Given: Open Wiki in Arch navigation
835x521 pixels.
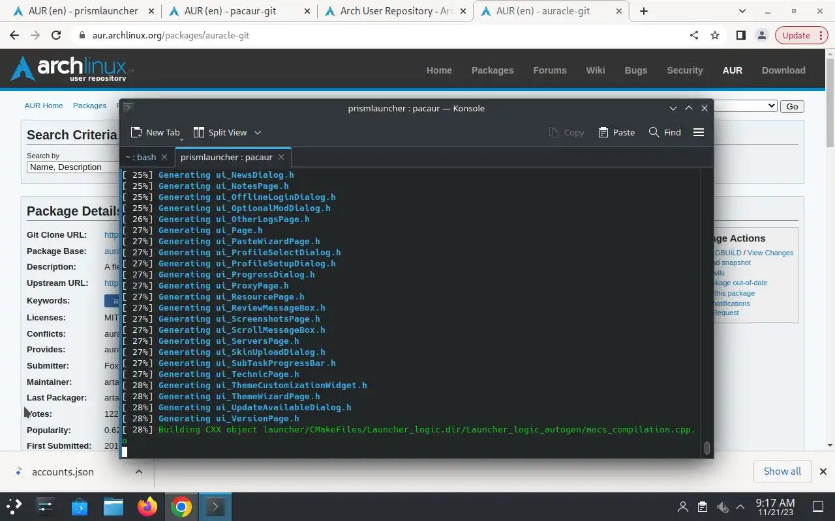Looking at the screenshot, I should tap(596, 70).
